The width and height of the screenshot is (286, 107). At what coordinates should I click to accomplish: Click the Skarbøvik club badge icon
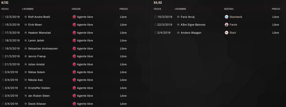227,17
